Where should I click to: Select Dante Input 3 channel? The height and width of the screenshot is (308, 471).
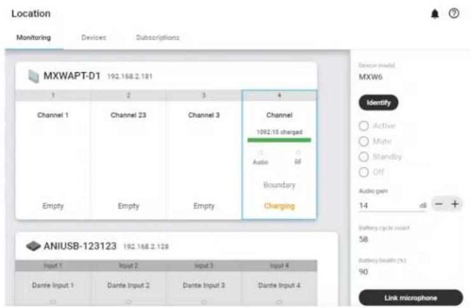coord(204,286)
